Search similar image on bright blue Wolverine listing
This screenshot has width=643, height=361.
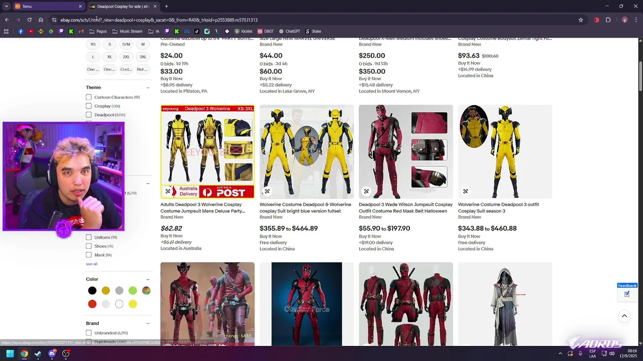pyautogui.click(x=267, y=191)
